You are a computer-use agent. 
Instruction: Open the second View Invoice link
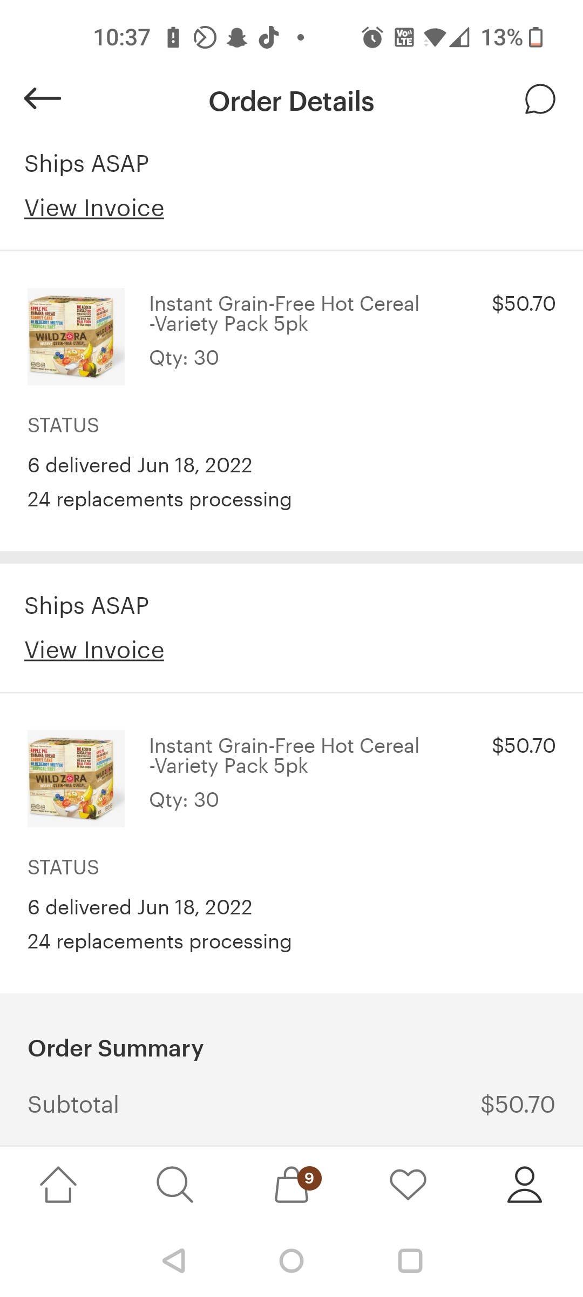tap(94, 650)
